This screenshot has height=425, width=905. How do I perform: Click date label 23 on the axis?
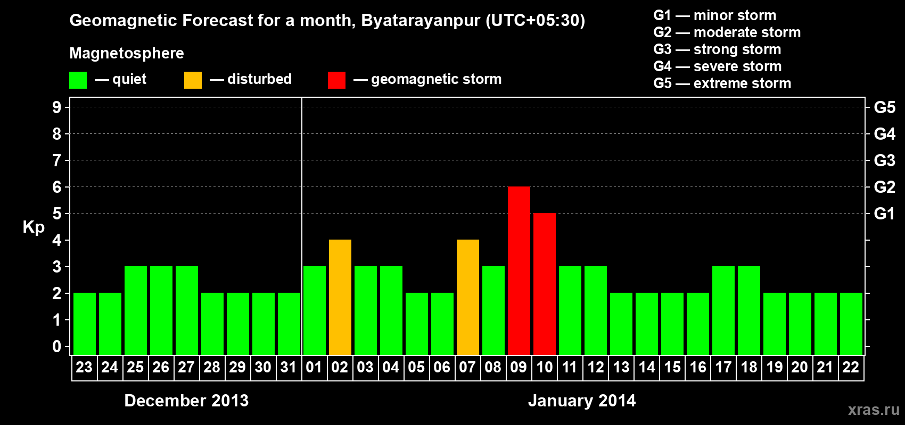coord(84,368)
